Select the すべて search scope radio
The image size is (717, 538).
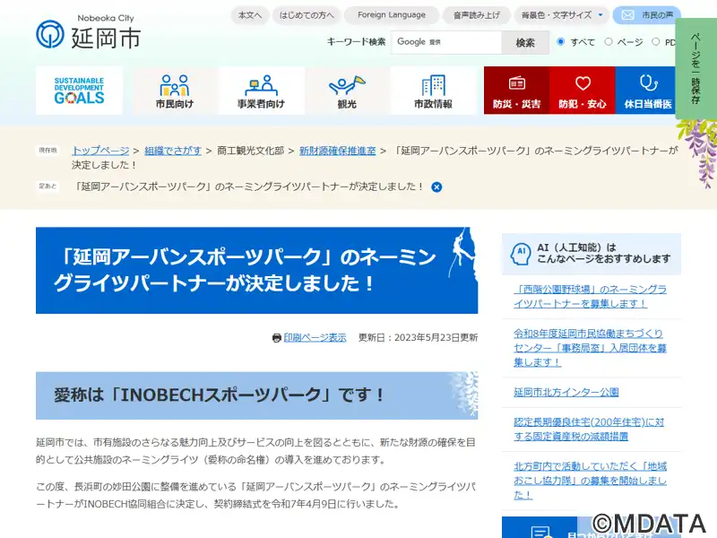tap(561, 41)
